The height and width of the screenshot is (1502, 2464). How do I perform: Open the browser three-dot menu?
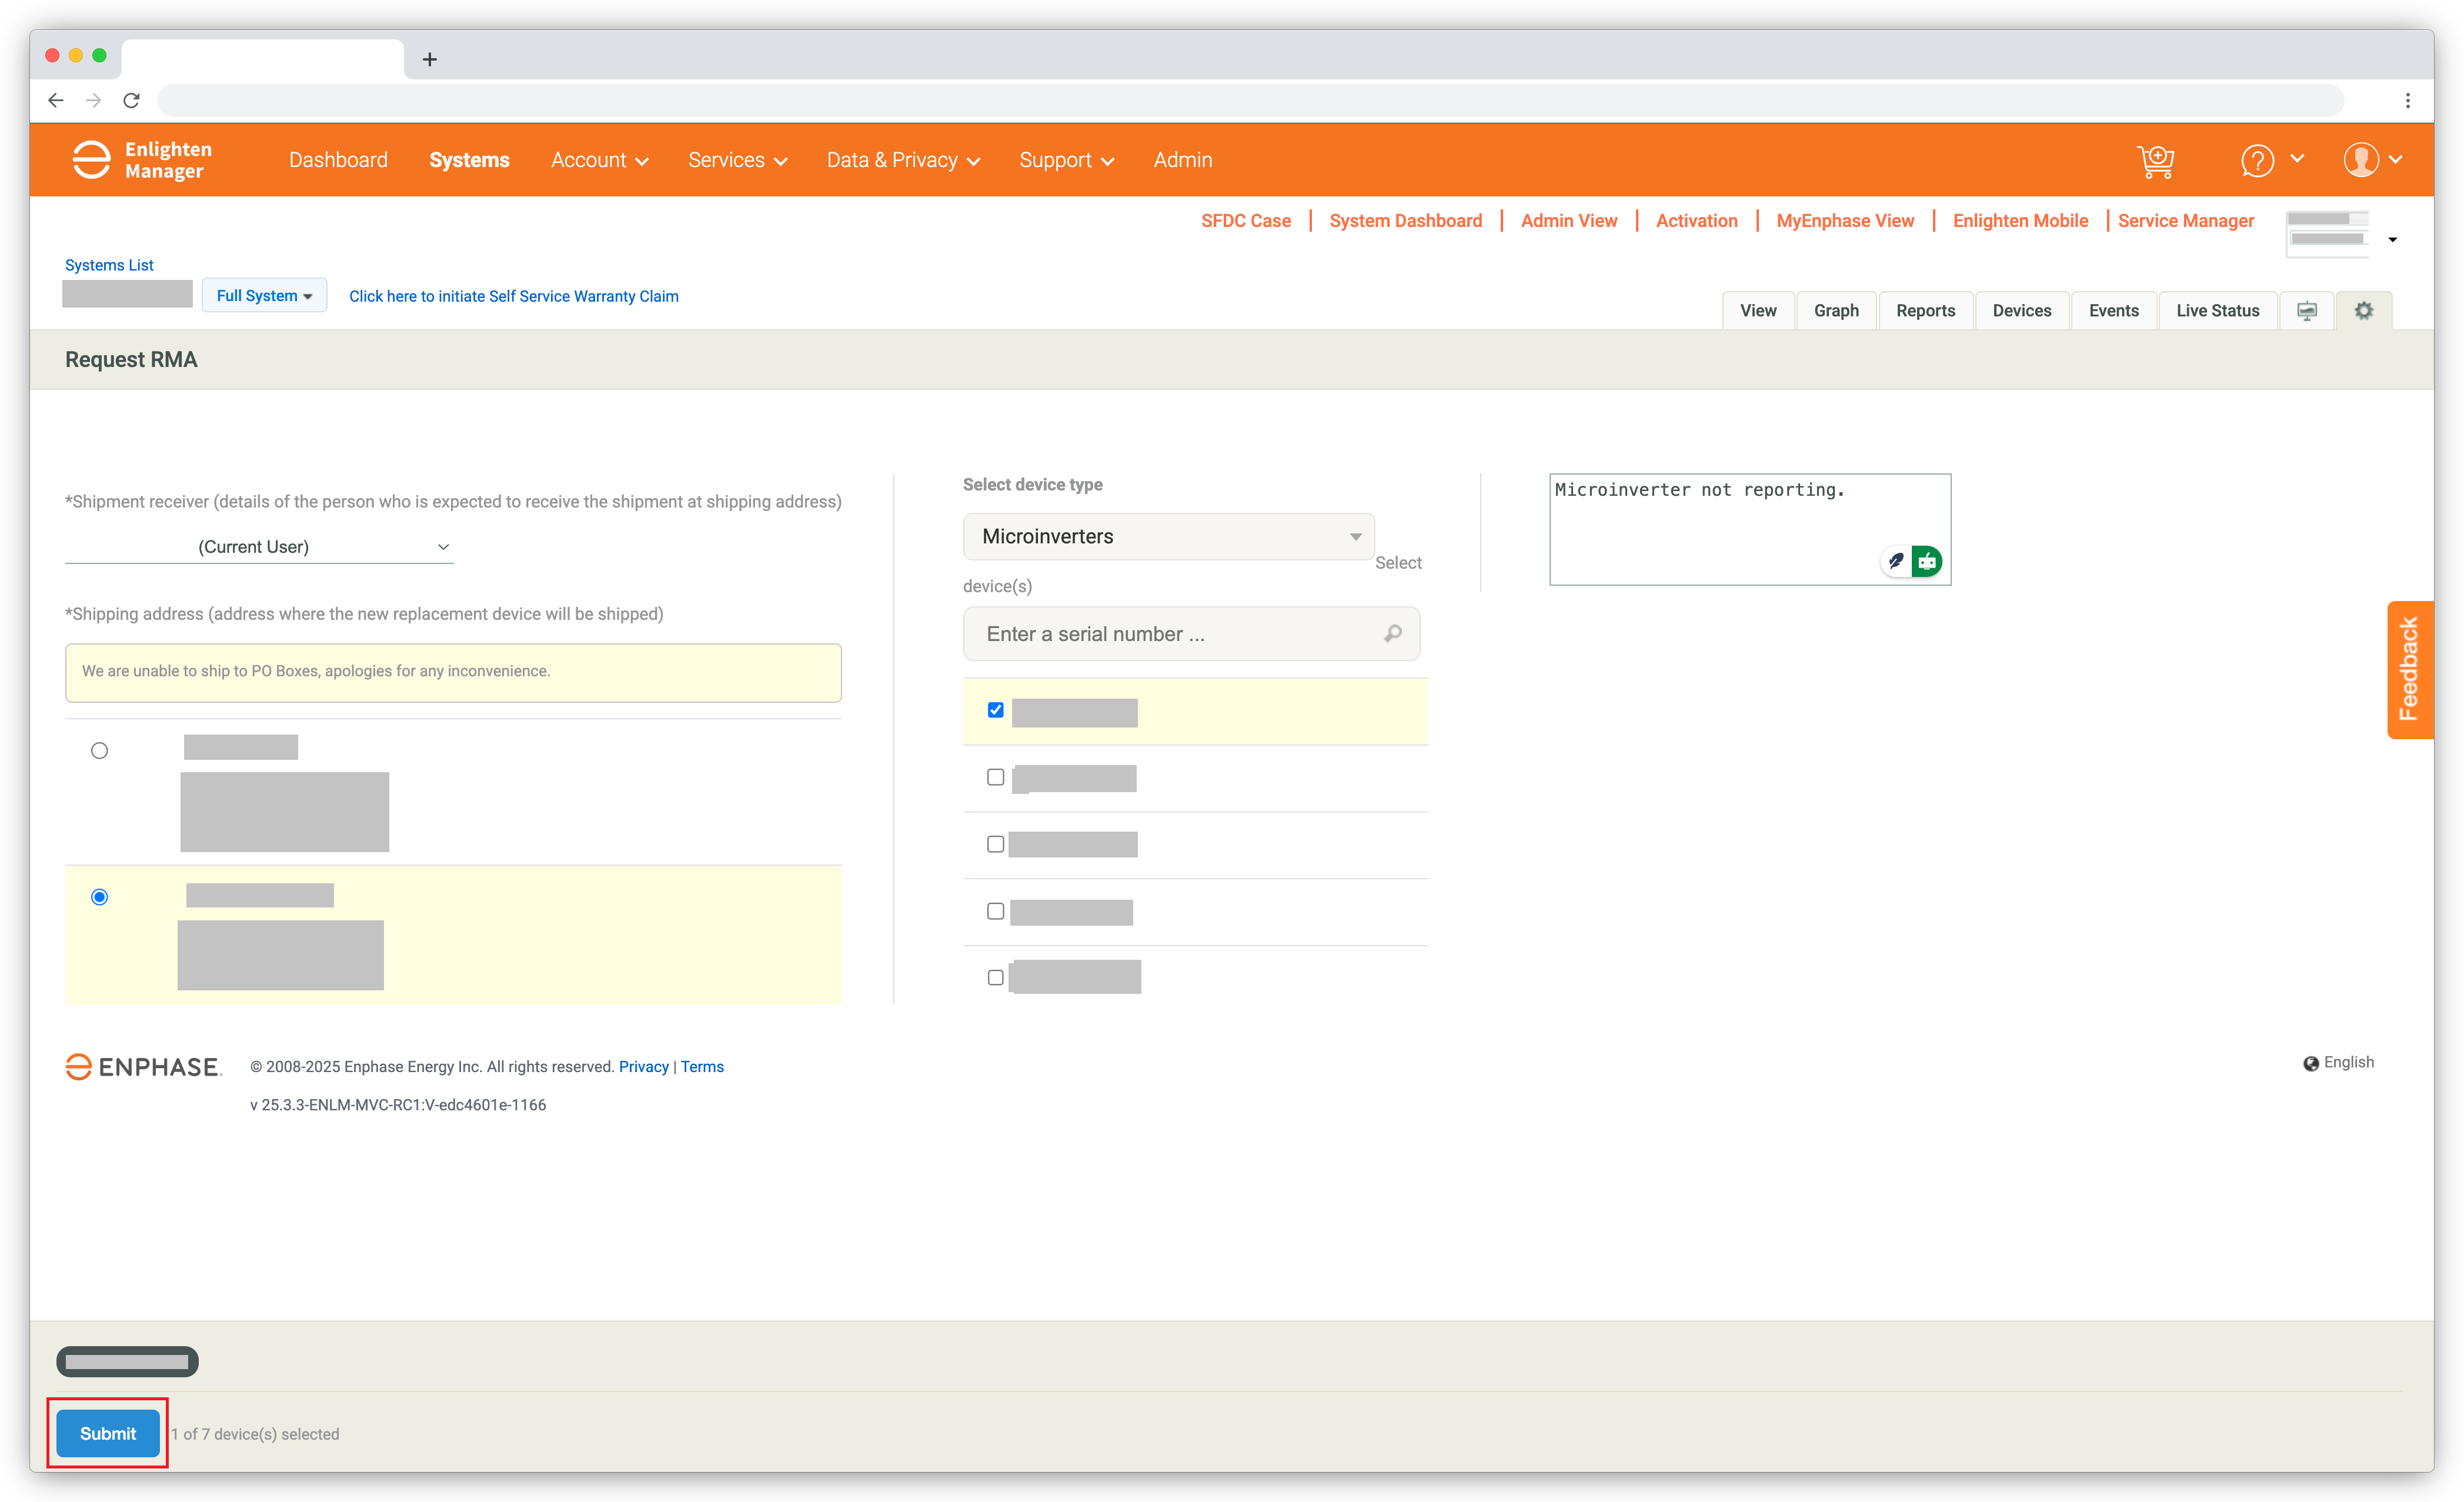(x=2408, y=100)
